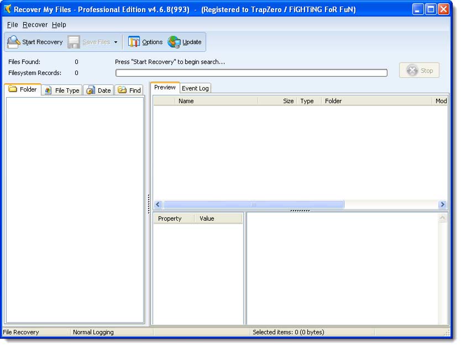The image size is (461, 347).
Task: Click the "Filesystem Records:" label
Action: 35,73
